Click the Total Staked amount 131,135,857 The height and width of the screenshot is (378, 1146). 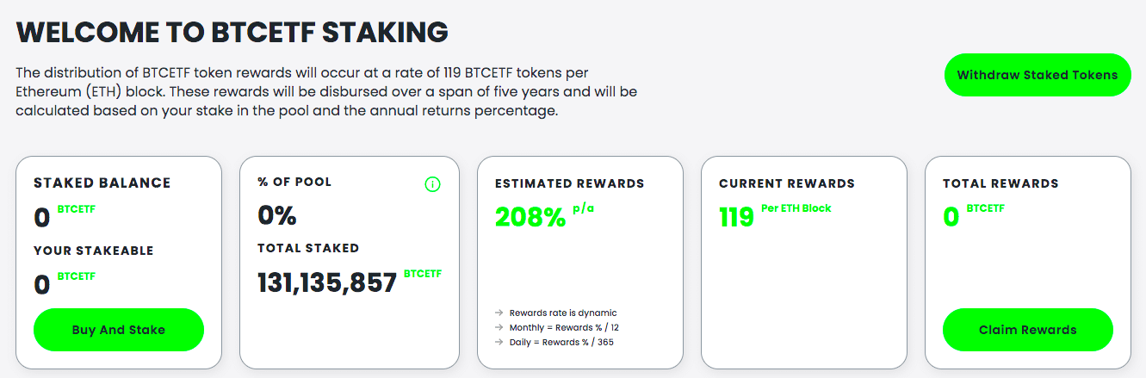point(327,282)
